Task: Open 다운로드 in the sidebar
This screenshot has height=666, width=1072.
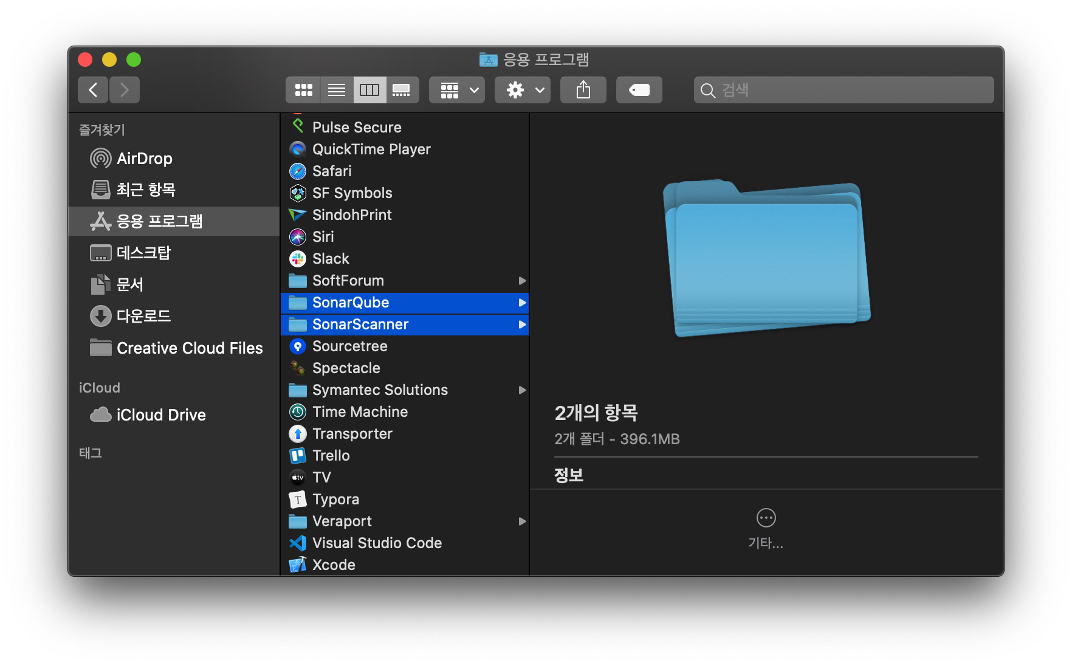Action: 174,316
